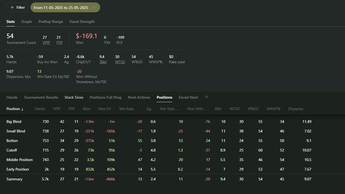
Task: Click the plus icon in Filter button
Action: [x=12, y=7]
